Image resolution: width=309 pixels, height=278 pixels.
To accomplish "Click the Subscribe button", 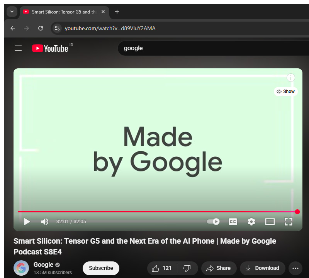I will coord(101,268).
